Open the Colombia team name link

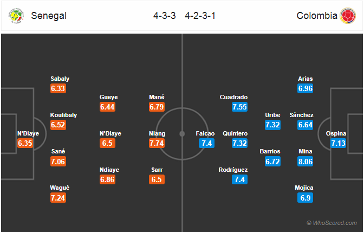[x=317, y=16]
